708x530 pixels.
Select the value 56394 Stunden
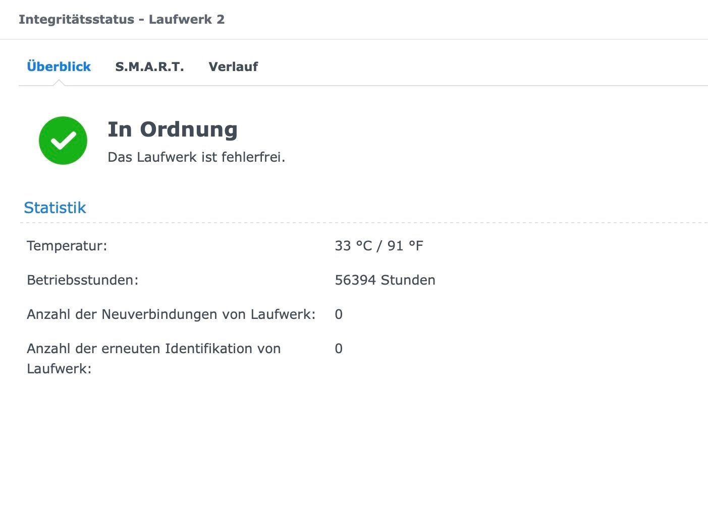tap(385, 280)
